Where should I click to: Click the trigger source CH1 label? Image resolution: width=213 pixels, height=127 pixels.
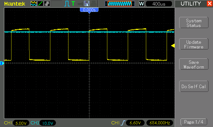point(115,123)
